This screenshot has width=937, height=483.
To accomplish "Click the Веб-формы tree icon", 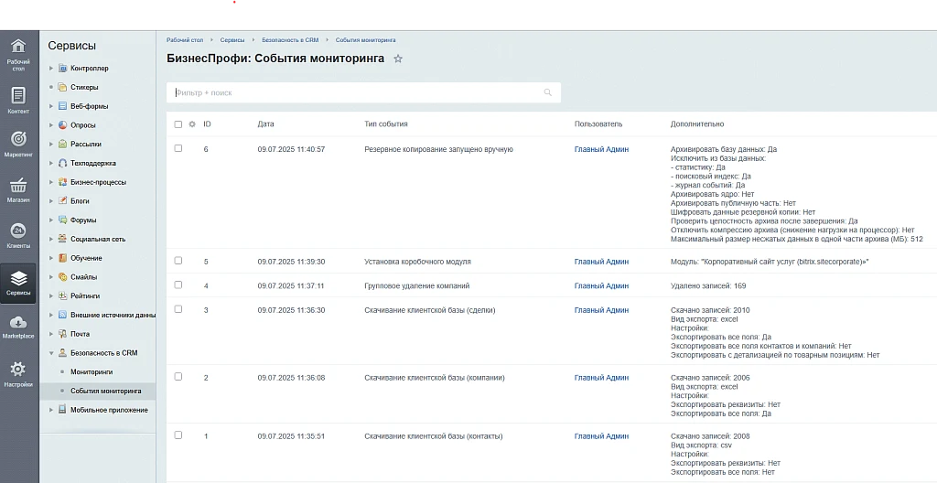I will 63,106.
